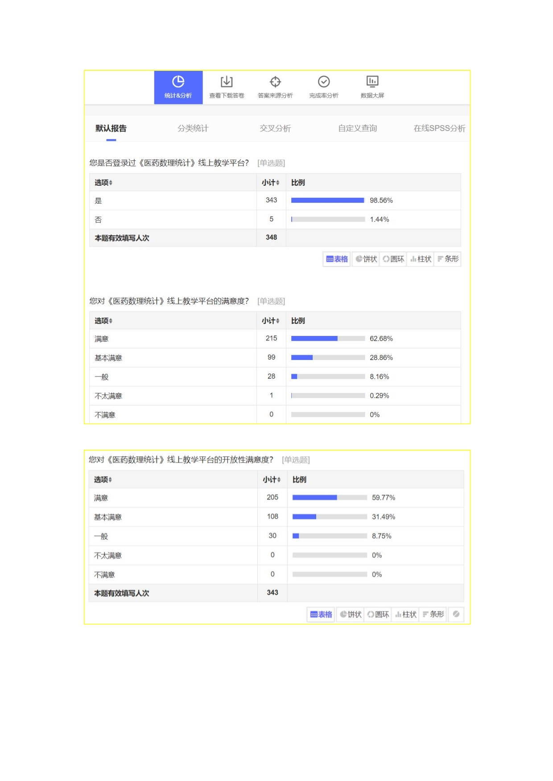The width and height of the screenshot is (553, 781).
Task: Click total 343 in 开放性满意度 table
Action: click(x=272, y=593)
